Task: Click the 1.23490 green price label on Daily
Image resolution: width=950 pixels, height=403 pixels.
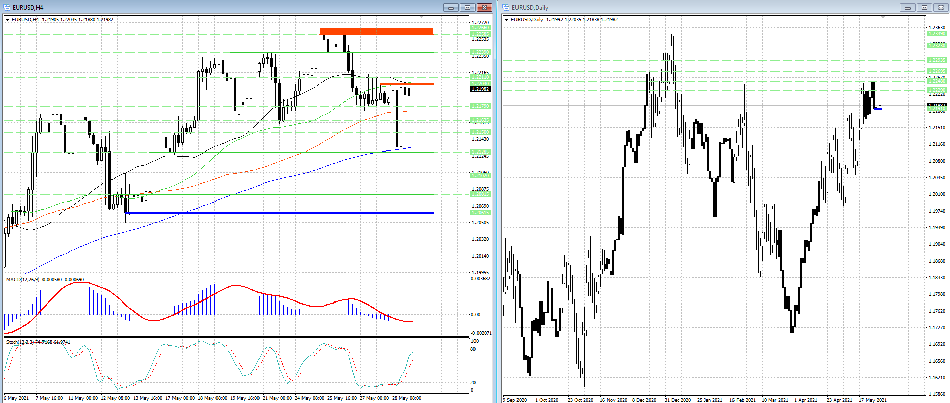Action: click(x=937, y=34)
